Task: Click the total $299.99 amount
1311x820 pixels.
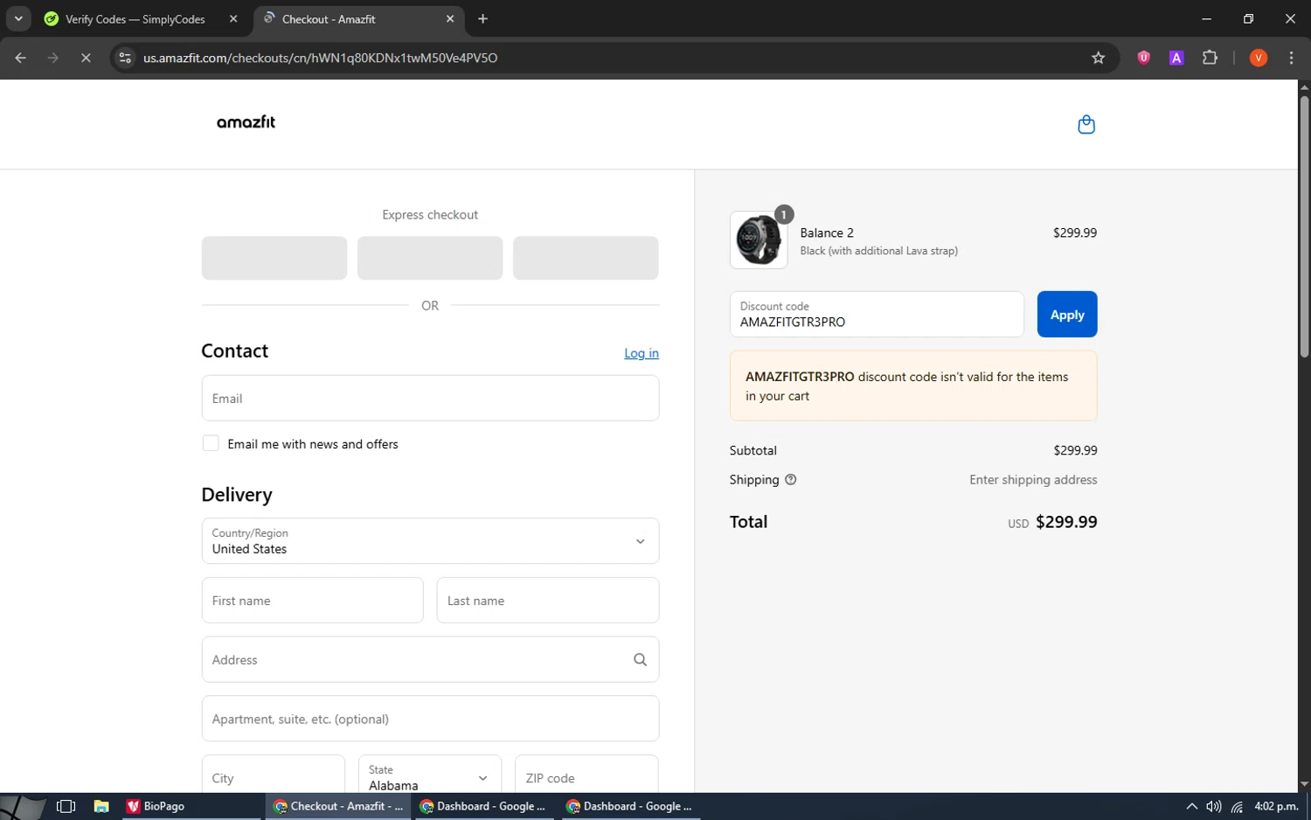Action: [x=1066, y=522]
